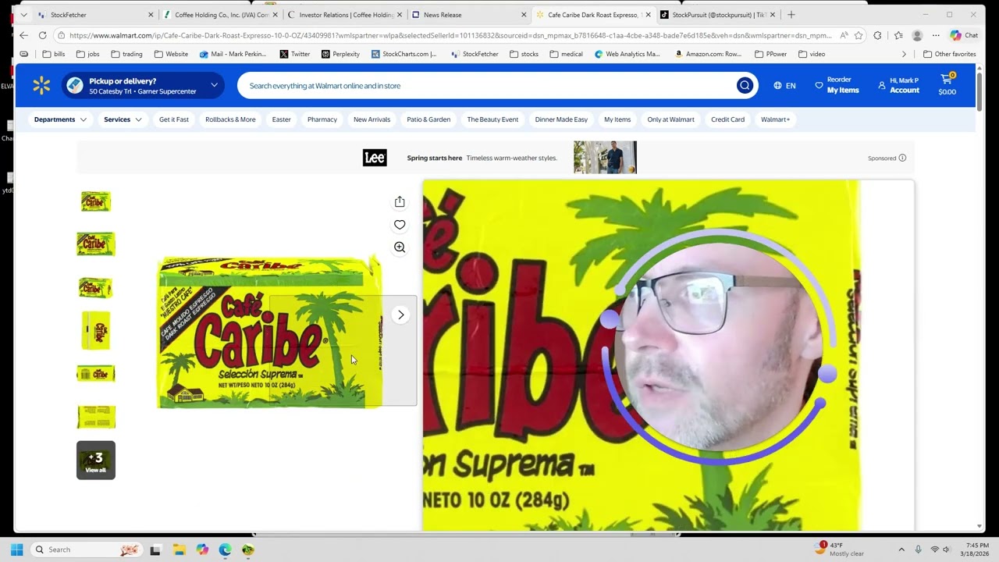The width and height of the screenshot is (999, 562).
Task: Switch to Investor Relations tab
Action: pos(345,15)
